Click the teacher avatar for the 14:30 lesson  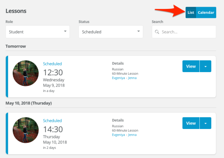pos(26,130)
